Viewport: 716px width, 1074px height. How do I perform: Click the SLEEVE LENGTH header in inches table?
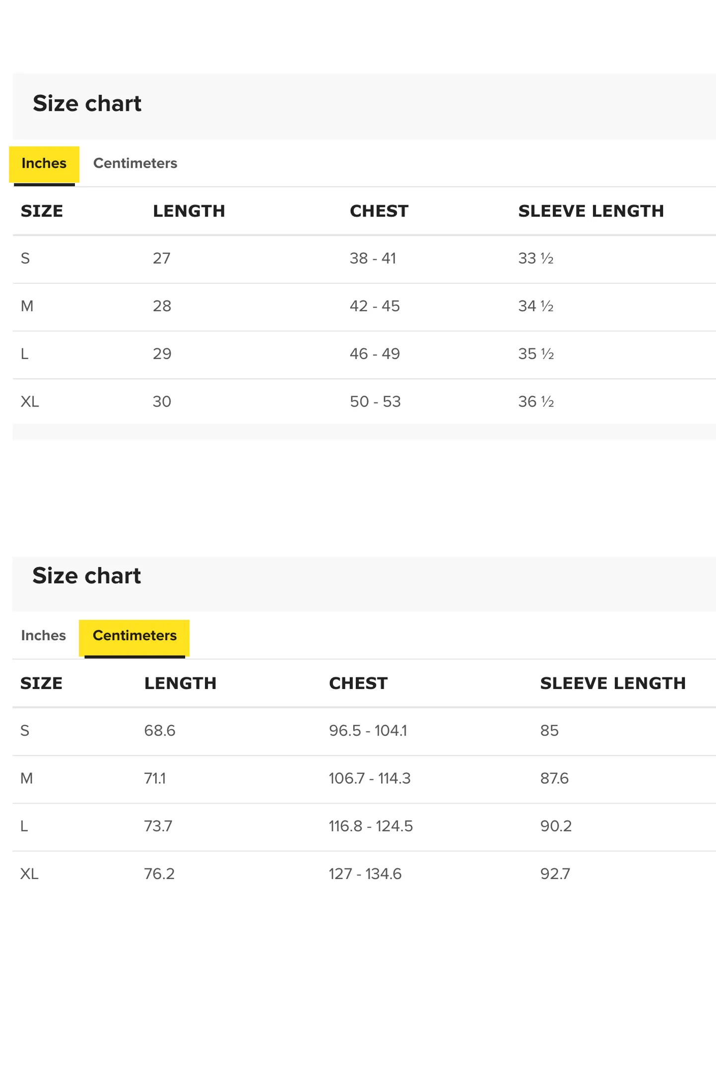pyautogui.click(x=590, y=211)
